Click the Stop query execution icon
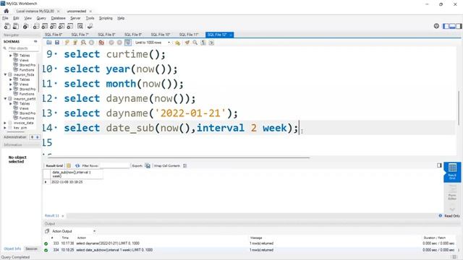The width and height of the screenshot is (463, 260). click(x=92, y=43)
